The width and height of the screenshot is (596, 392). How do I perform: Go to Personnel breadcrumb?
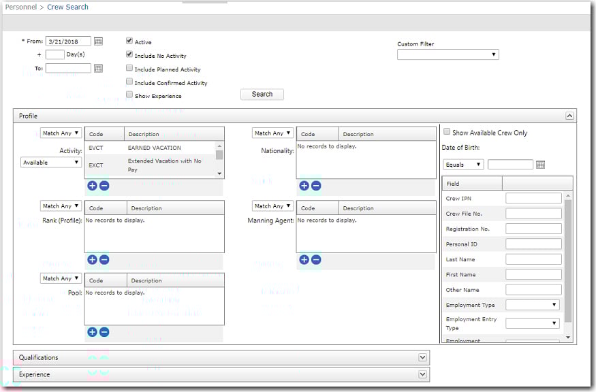(x=20, y=7)
